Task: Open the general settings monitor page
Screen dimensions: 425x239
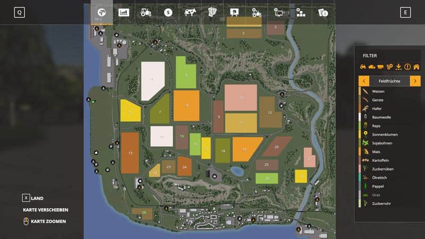Action: pos(278,13)
